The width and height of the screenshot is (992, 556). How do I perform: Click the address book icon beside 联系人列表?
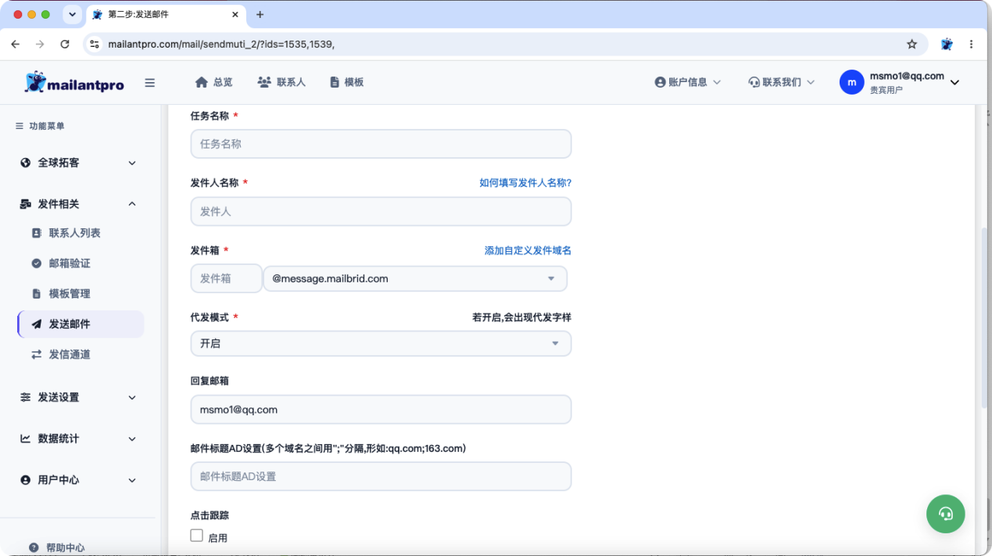[36, 233]
